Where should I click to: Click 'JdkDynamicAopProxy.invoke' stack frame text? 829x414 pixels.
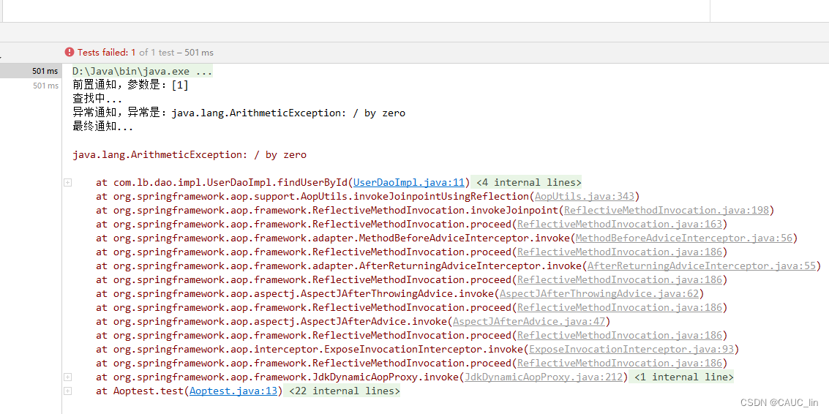pos(386,377)
